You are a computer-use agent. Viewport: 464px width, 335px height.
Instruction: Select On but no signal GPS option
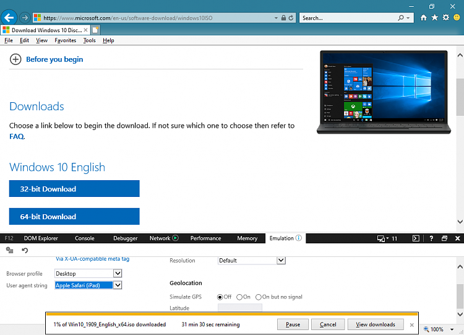click(259, 297)
